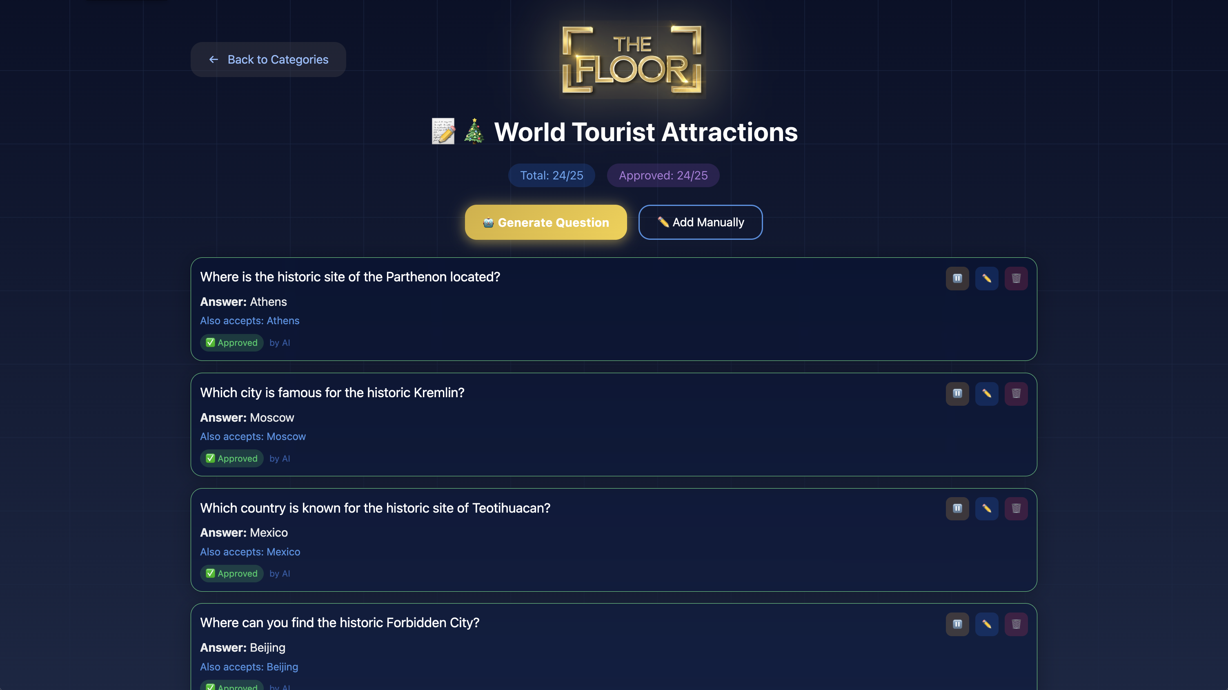Click the Total 24/25 counter badge
Viewport: 1228px width, 690px height.
click(551, 176)
